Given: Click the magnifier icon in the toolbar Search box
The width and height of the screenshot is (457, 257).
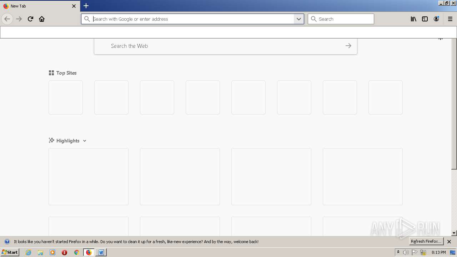Looking at the screenshot, I should coord(314,19).
